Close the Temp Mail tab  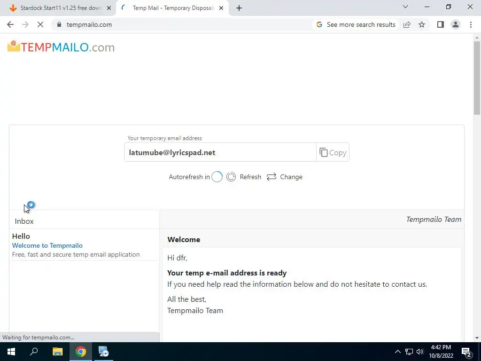click(x=221, y=8)
